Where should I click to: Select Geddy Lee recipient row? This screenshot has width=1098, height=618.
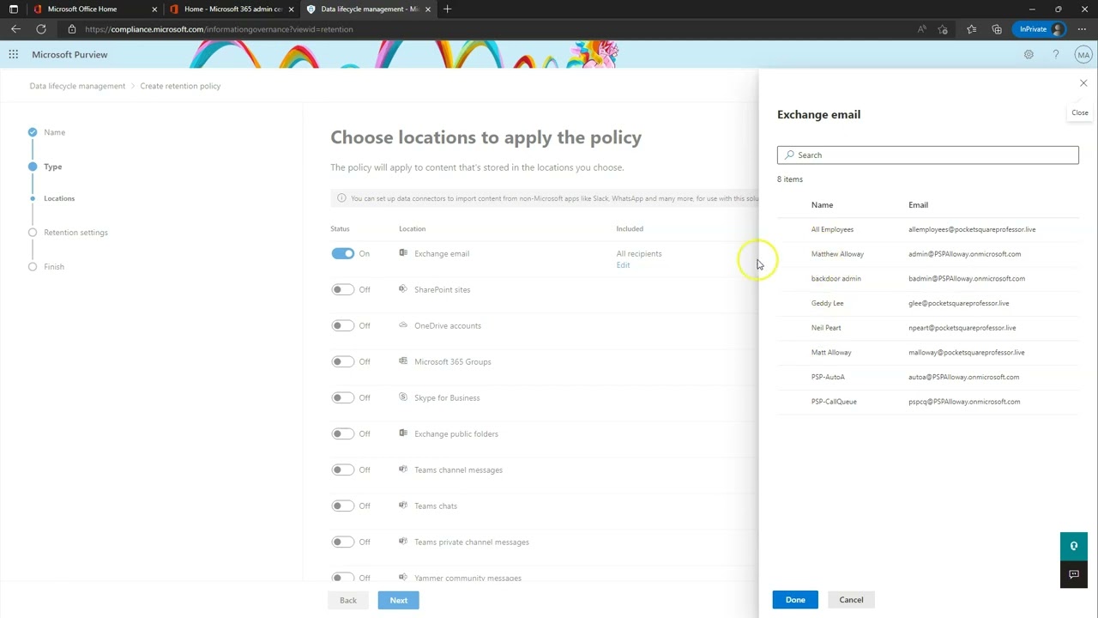click(x=927, y=303)
